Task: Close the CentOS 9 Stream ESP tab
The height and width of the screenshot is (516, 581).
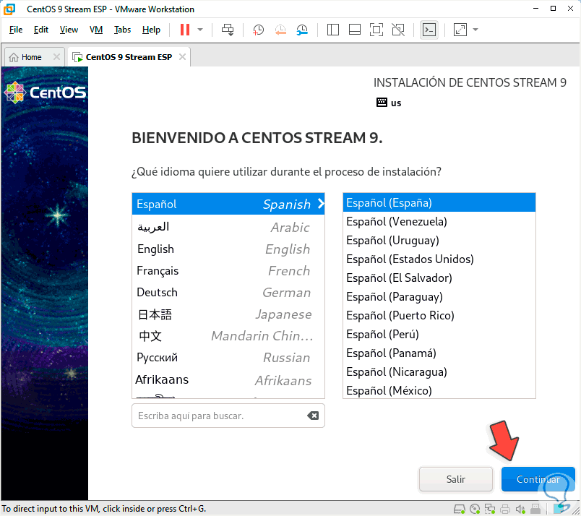Action: tap(182, 56)
